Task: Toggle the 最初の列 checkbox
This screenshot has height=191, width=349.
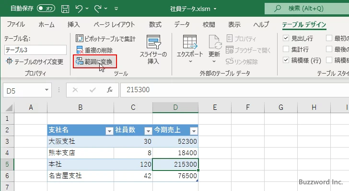Action: (329, 38)
